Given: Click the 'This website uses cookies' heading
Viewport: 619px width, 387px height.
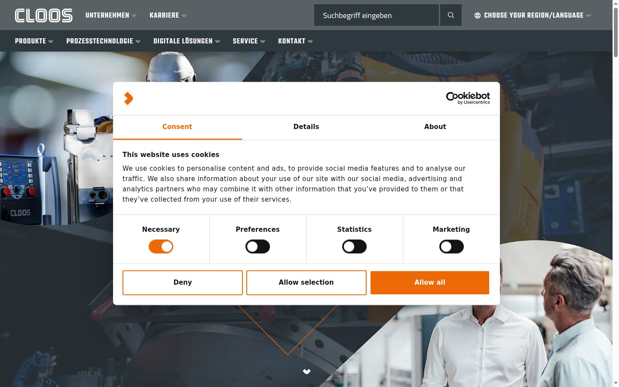Looking at the screenshot, I should click(x=171, y=155).
